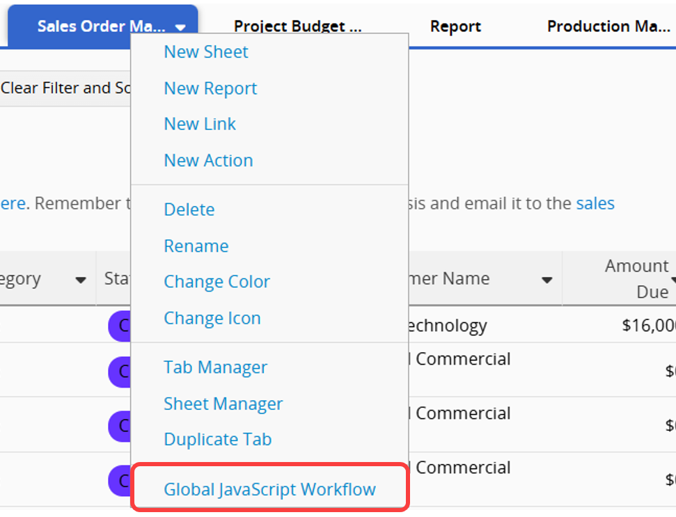Select Change Icon menu item

212,318
